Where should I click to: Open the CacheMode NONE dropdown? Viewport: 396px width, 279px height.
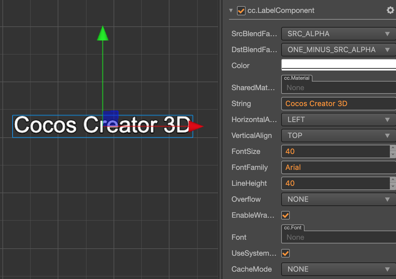pos(339,269)
